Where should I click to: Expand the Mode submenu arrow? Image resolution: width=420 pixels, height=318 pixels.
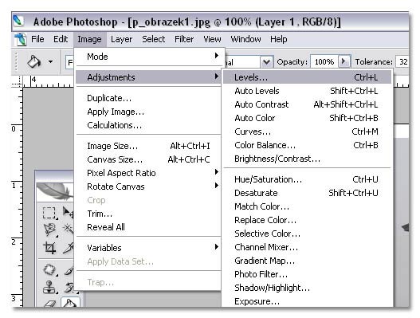click(x=217, y=56)
